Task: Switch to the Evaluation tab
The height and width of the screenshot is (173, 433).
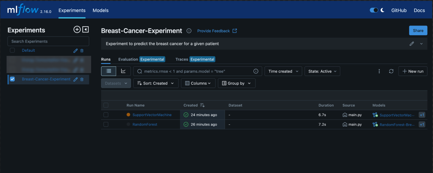Action: 128,59
